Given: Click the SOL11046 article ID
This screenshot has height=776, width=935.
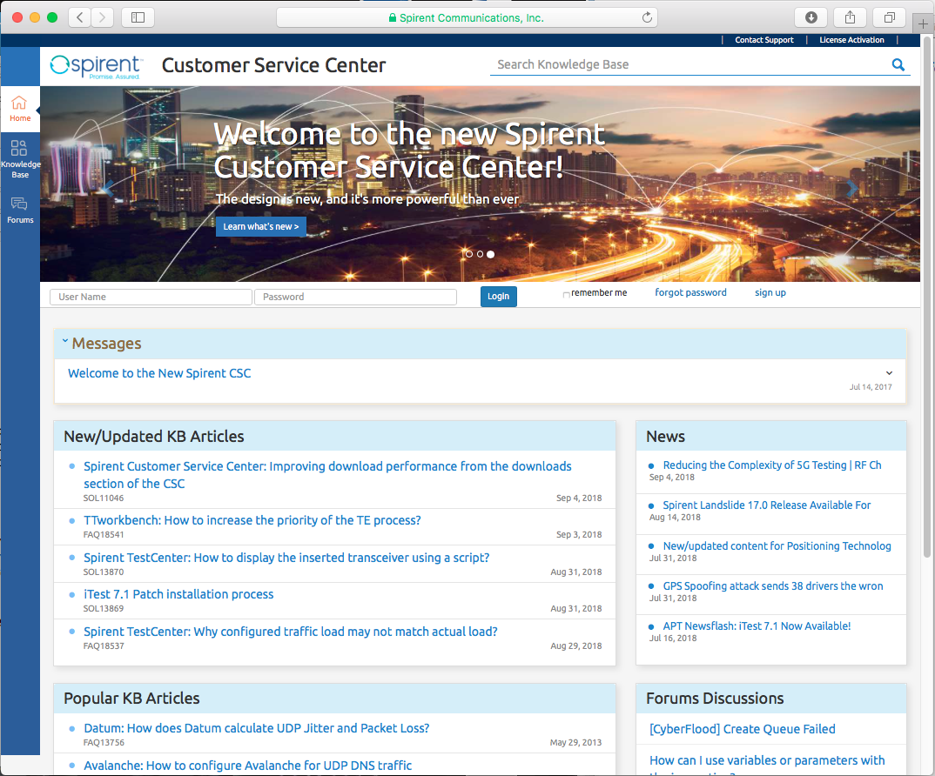Looking at the screenshot, I should [x=104, y=498].
